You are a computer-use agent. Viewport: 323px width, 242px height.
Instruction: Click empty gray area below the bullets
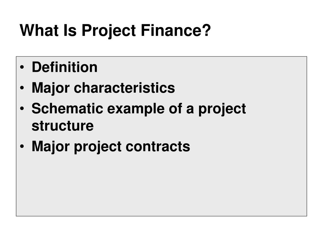point(161,185)
